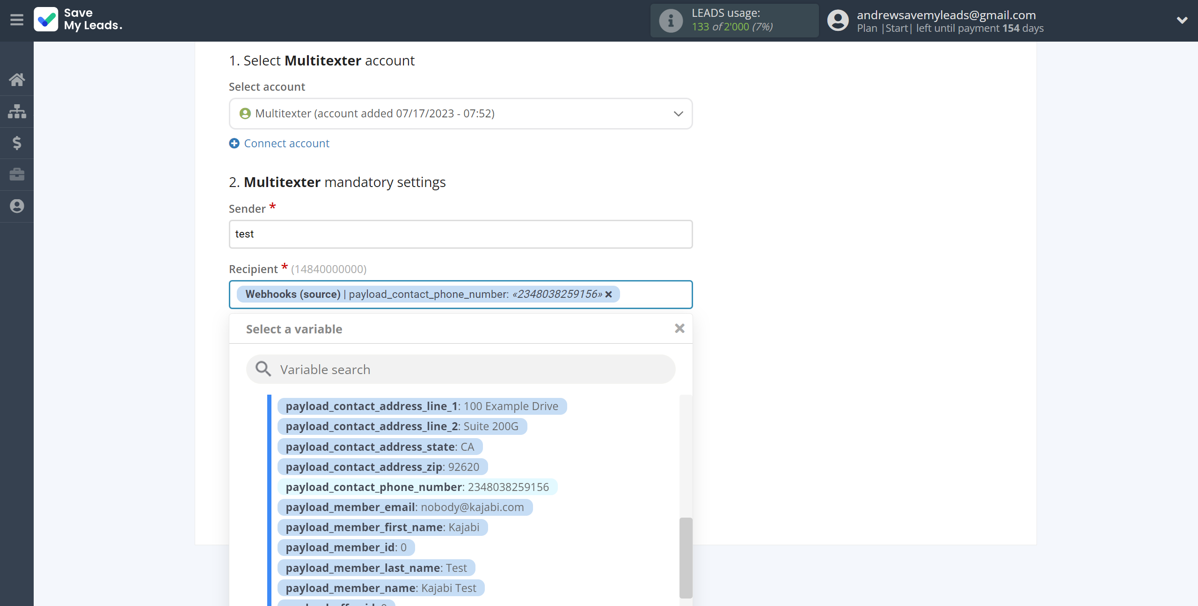Click the user avatar icon in header

(x=838, y=21)
